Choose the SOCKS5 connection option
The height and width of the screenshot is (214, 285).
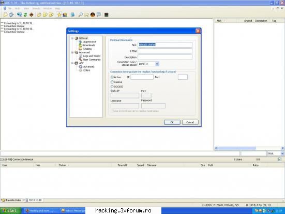(112, 87)
